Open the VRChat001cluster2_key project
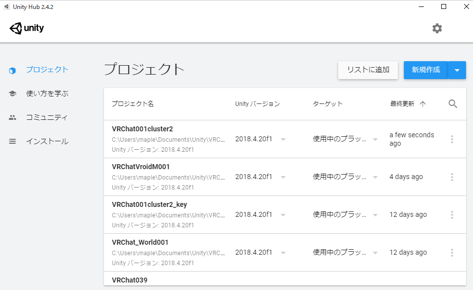Viewport: 473px width, 290px height. [x=149, y=204]
